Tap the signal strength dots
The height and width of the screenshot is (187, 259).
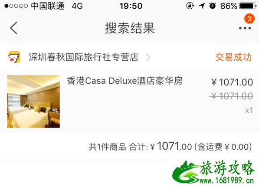[16, 6]
